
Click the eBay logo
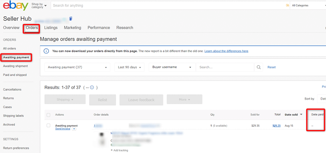pyautogui.click(x=16, y=6)
